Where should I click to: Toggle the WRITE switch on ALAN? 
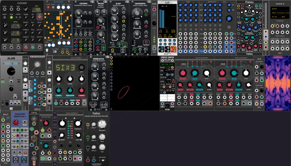pyautogui.click(x=19, y=82)
